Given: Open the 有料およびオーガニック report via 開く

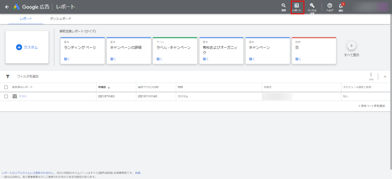Looking at the screenshot, I should click(206, 59).
